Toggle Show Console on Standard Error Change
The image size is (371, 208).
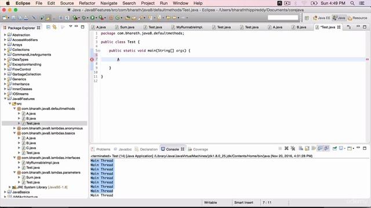(x=326, y=148)
